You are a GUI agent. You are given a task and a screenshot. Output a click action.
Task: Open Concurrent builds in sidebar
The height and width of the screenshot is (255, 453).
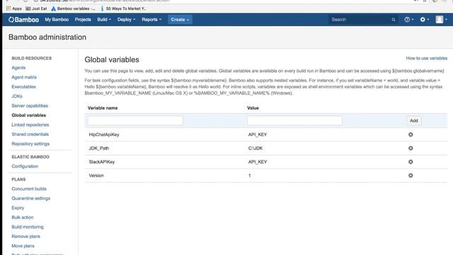tap(29, 189)
